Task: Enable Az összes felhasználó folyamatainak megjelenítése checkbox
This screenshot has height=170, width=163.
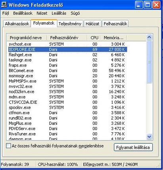Action: coord(8,146)
